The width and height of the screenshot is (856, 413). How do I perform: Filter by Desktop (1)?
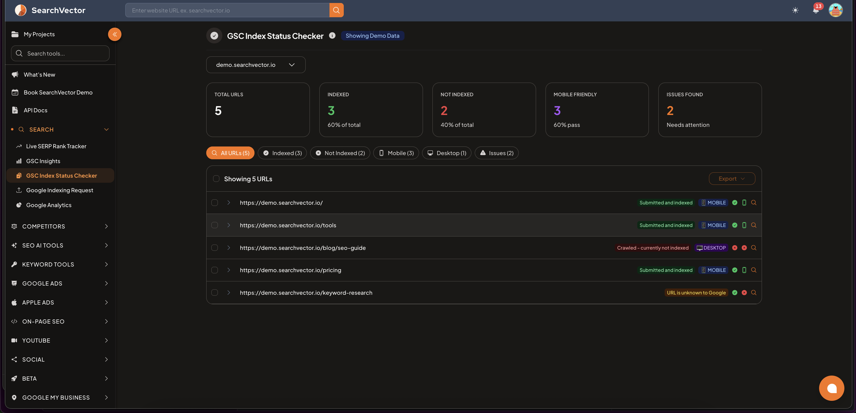click(x=447, y=153)
